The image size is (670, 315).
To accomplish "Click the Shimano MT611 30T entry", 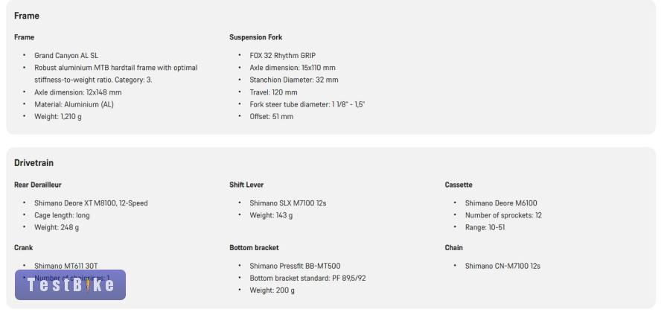I will click(x=66, y=266).
